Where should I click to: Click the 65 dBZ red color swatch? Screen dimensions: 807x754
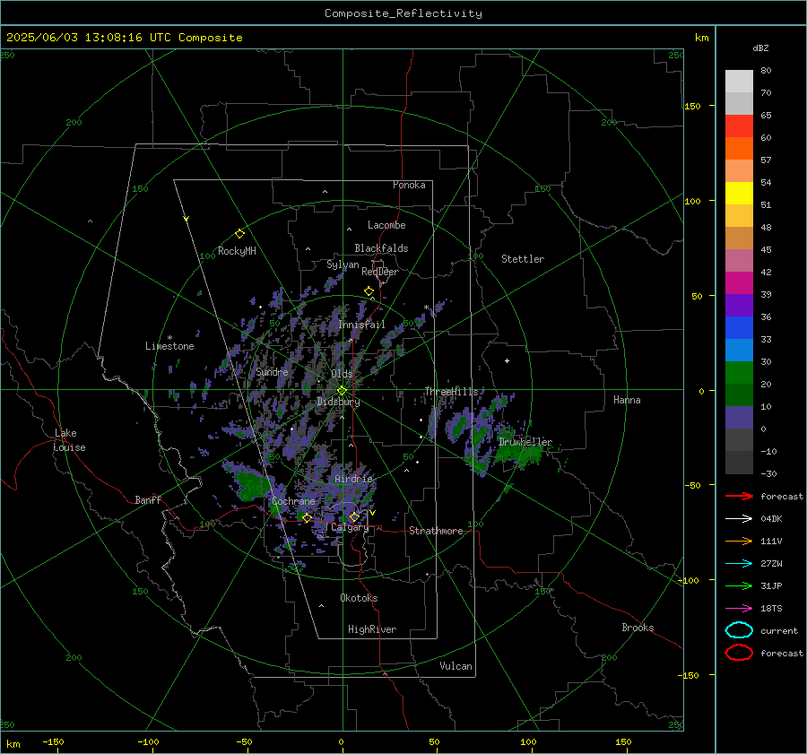coord(739,126)
